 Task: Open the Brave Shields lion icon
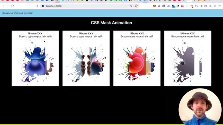pos(136,6)
